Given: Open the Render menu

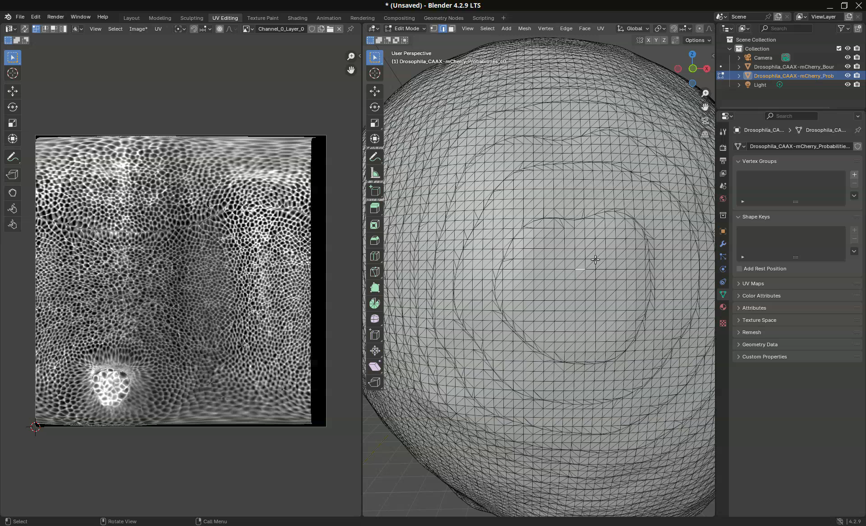Looking at the screenshot, I should tap(55, 17).
